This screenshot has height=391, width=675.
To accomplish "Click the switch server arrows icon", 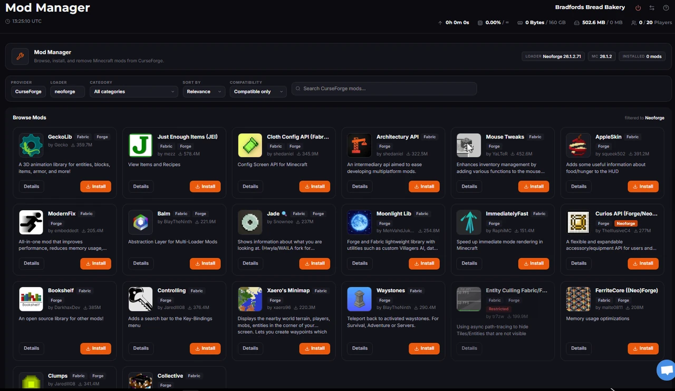I will coord(652,8).
